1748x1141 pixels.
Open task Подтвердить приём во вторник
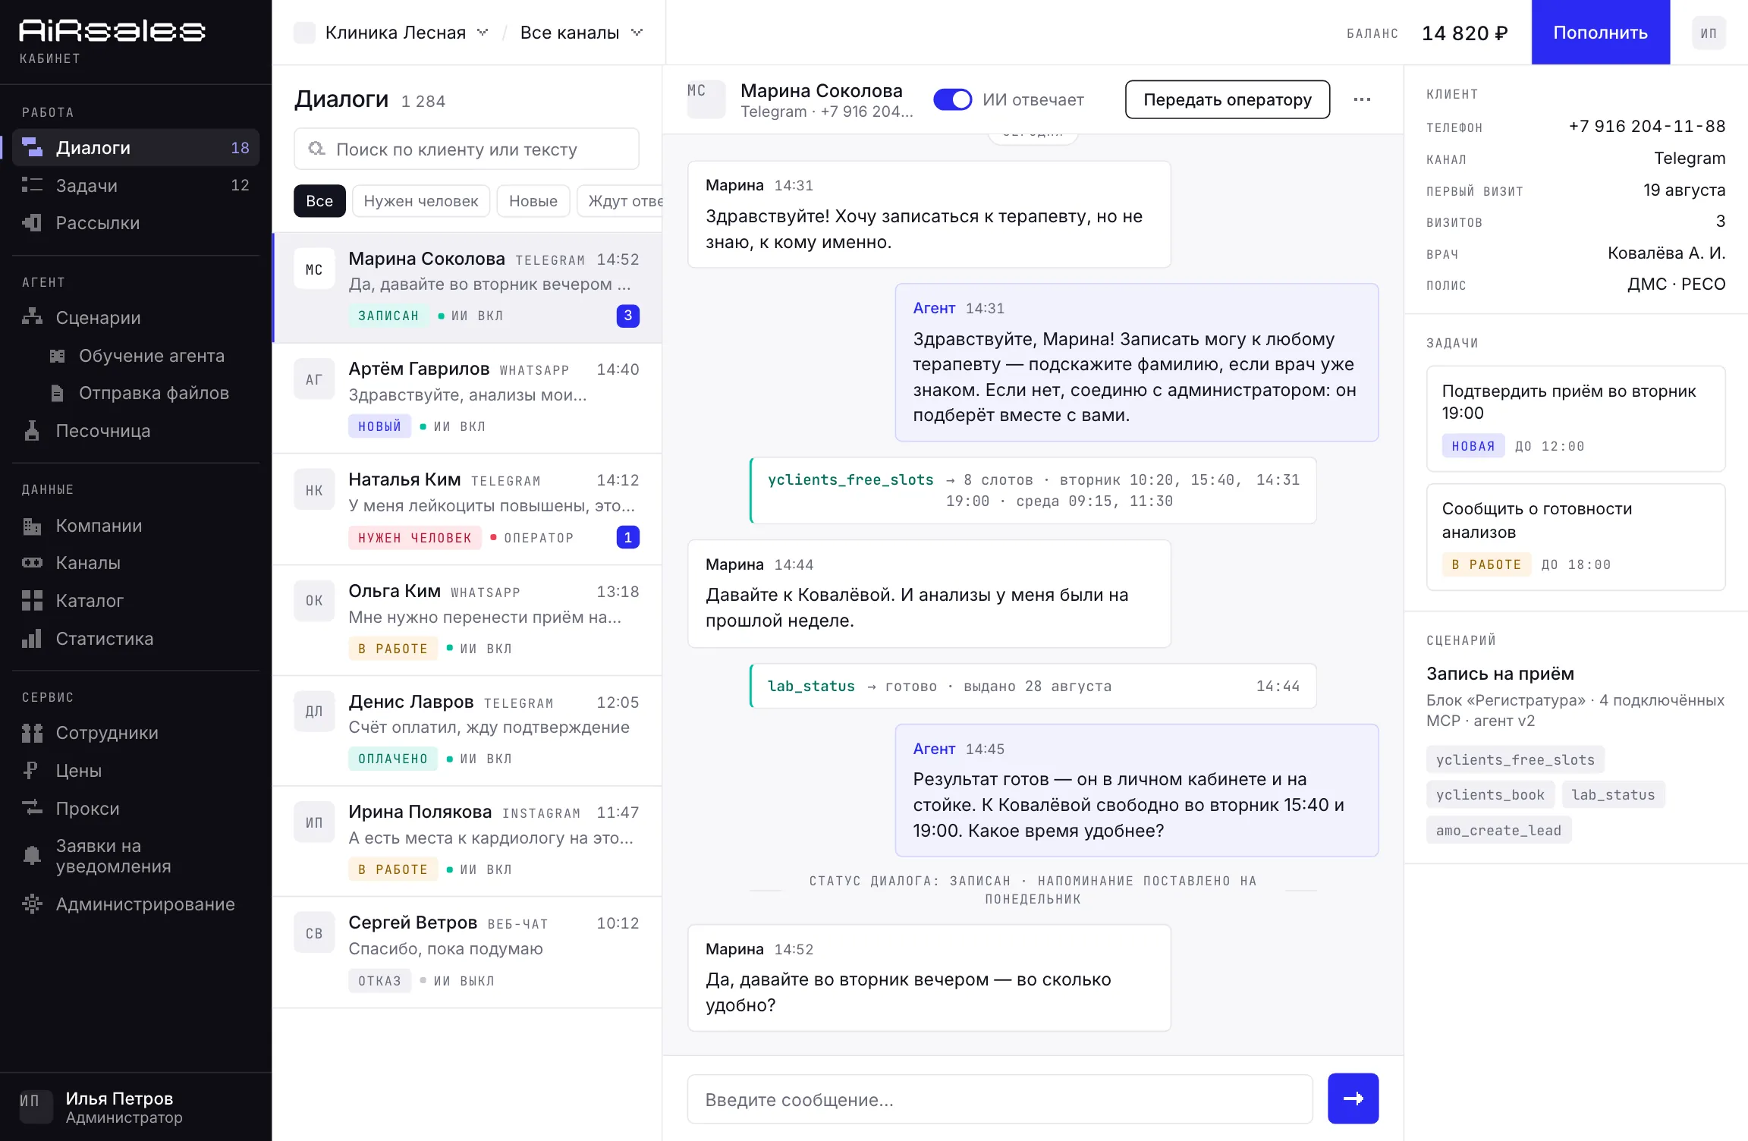click(1576, 419)
